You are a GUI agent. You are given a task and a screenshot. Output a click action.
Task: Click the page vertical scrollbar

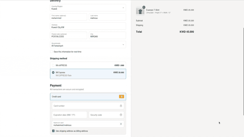pyautogui.click(x=243, y=71)
